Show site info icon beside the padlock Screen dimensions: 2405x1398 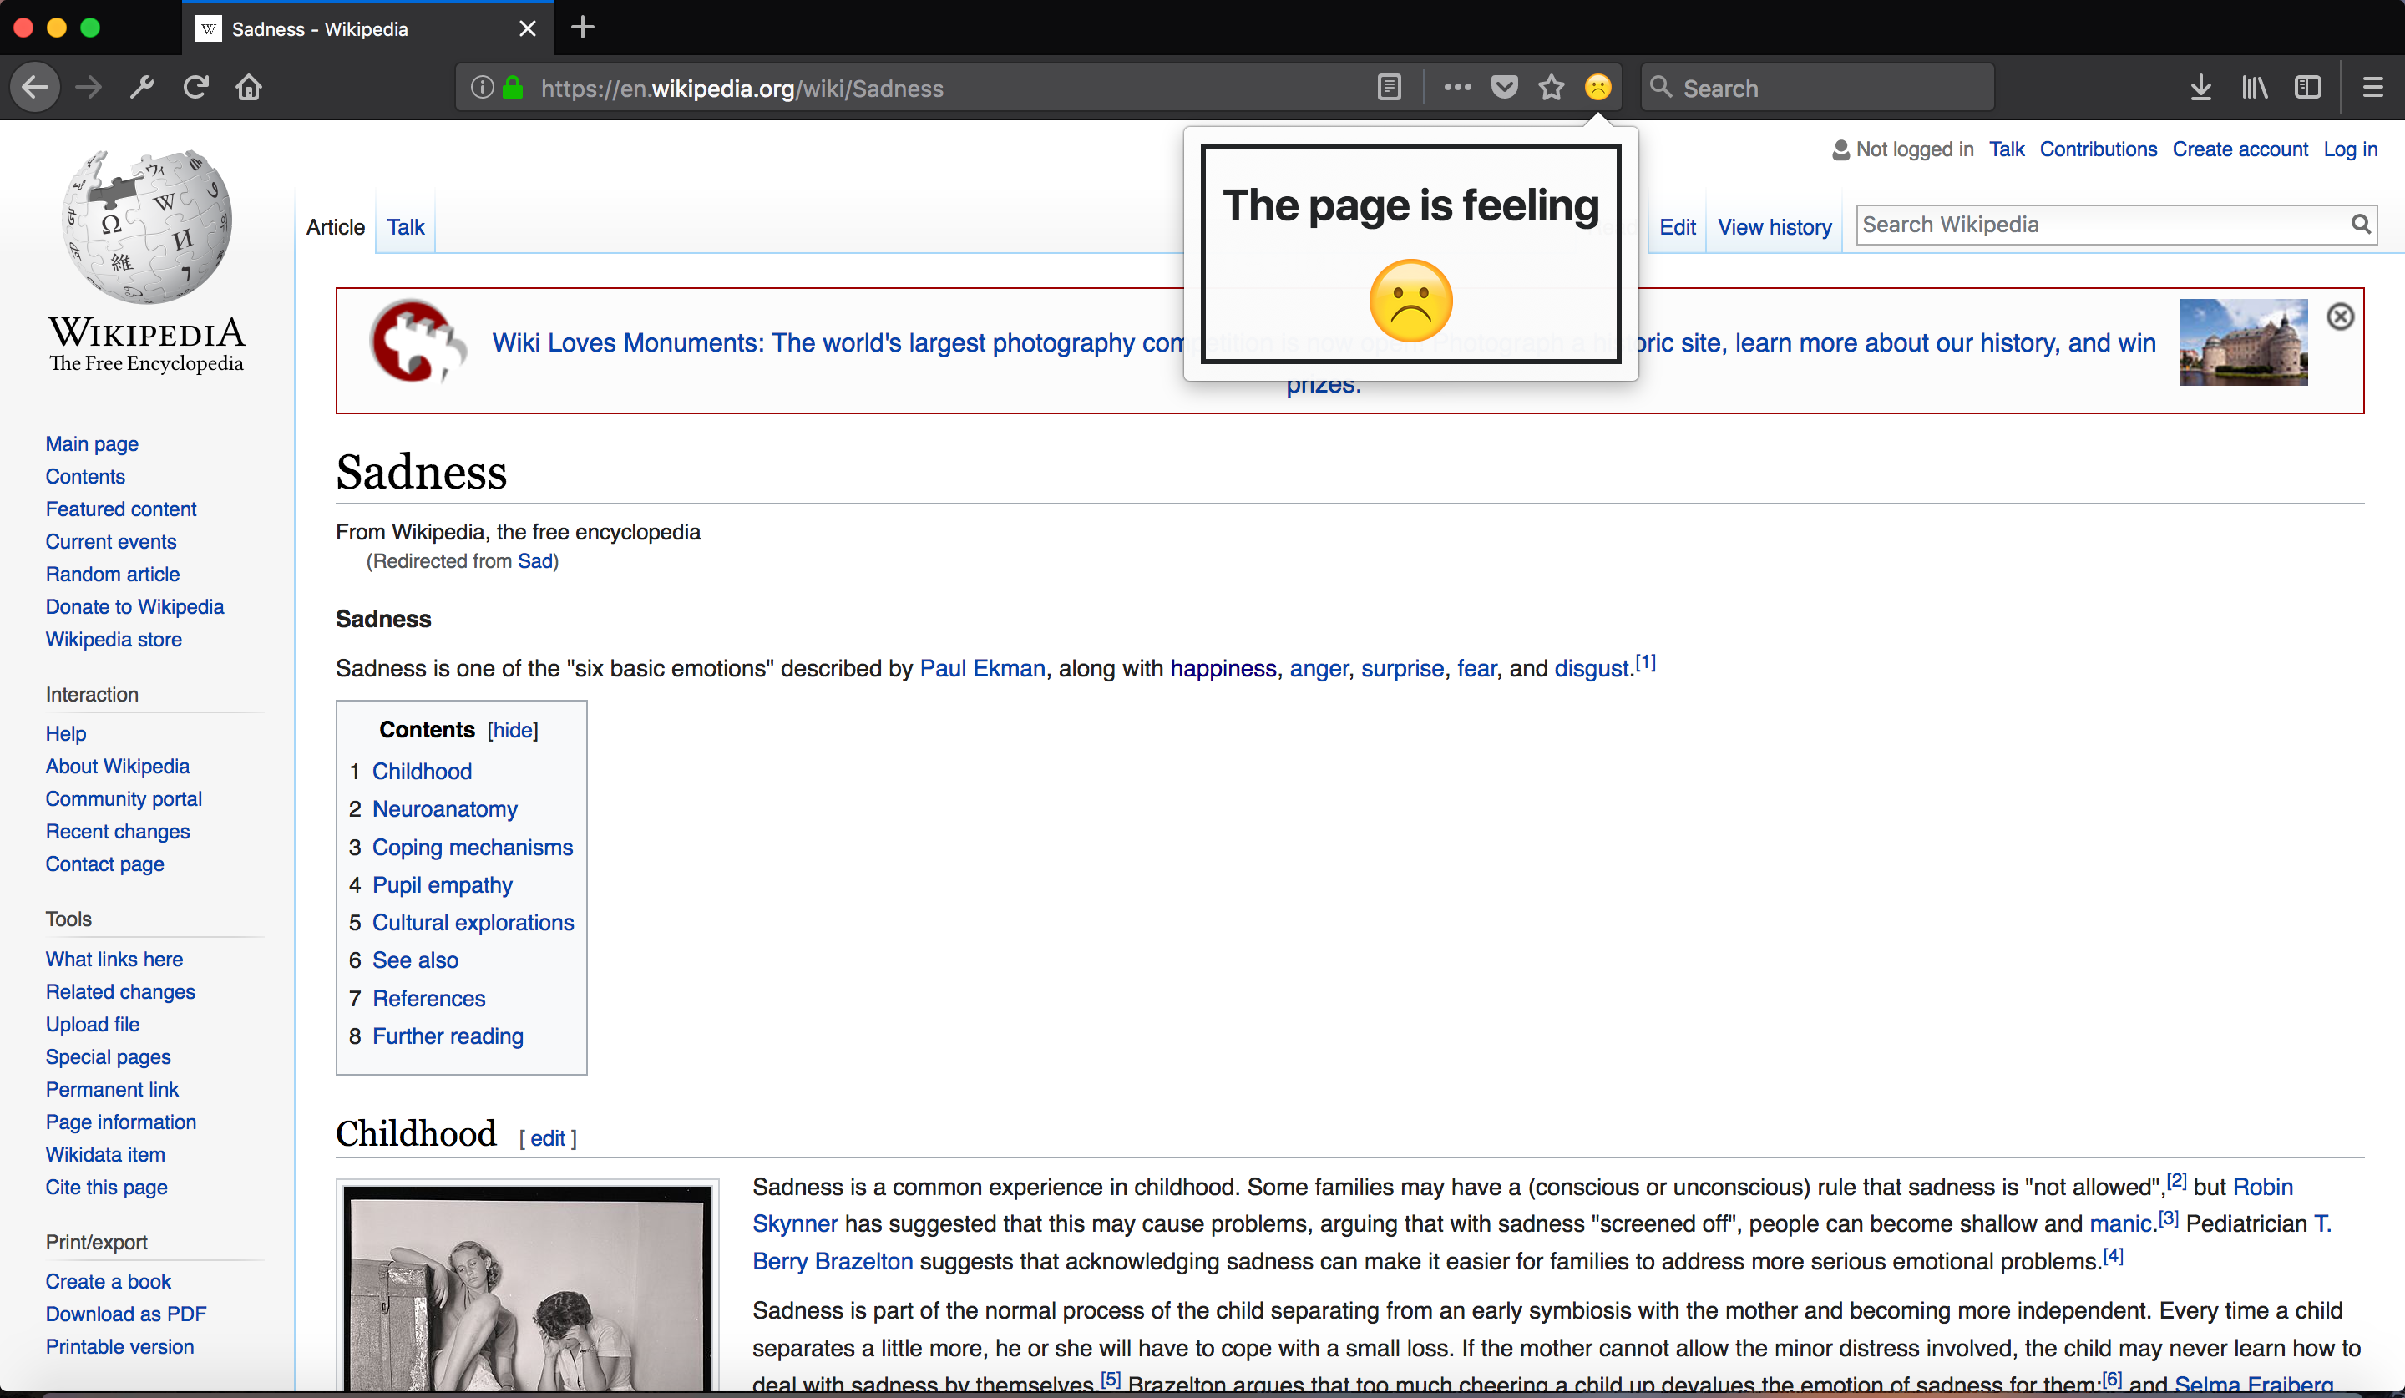[x=483, y=88]
